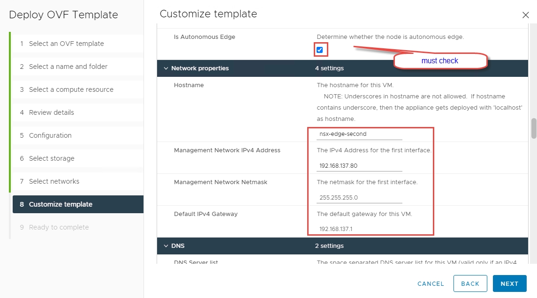Close the Deploy OVF Template dialog
The height and width of the screenshot is (298, 537).
point(525,15)
